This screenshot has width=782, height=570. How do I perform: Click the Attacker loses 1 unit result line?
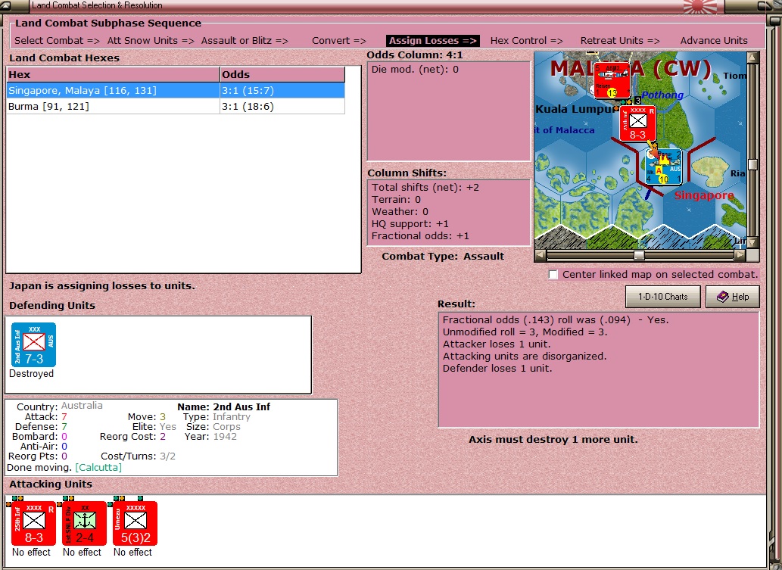tap(497, 344)
